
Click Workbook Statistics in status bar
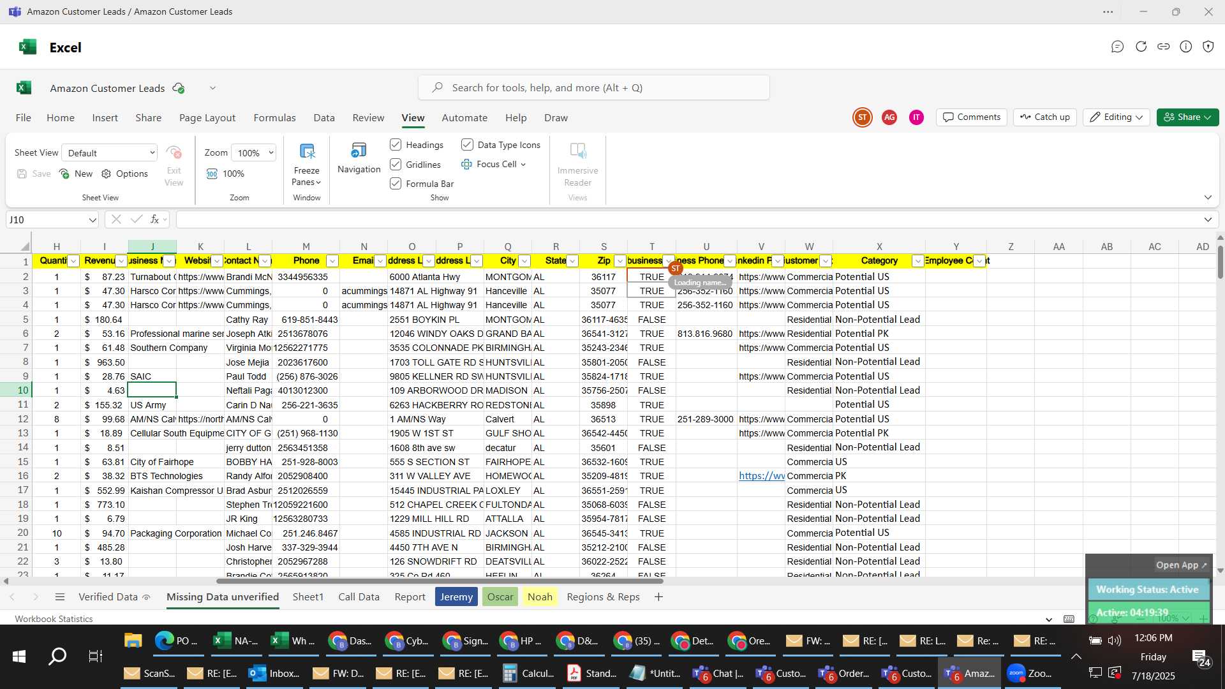[x=54, y=619]
